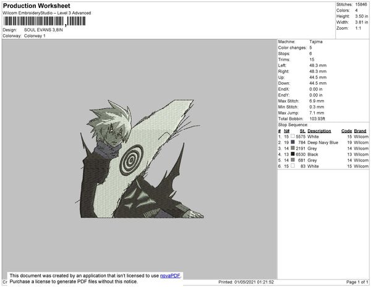The height and width of the screenshot is (287, 371).
Task: Select the EndY value '0.00 in'
Action: point(316,95)
